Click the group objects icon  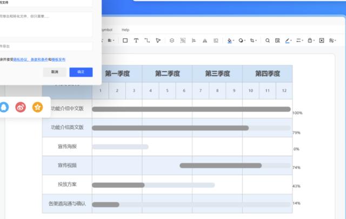tap(183, 41)
